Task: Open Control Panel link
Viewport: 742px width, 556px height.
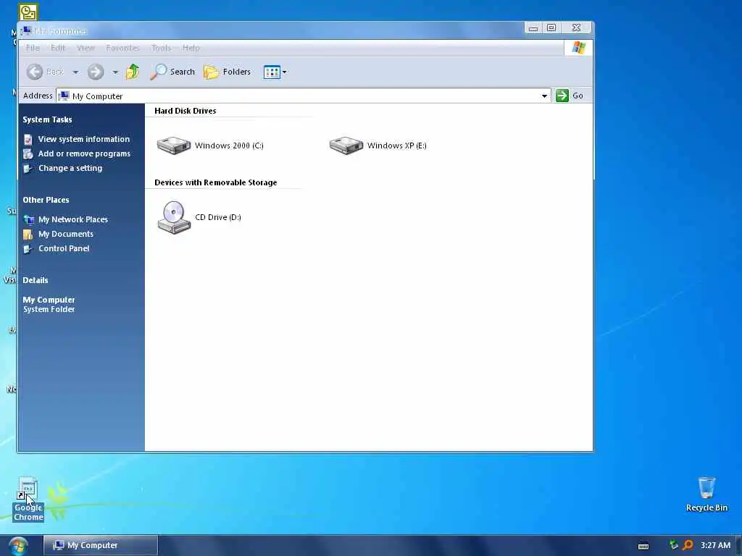Action: (64, 249)
